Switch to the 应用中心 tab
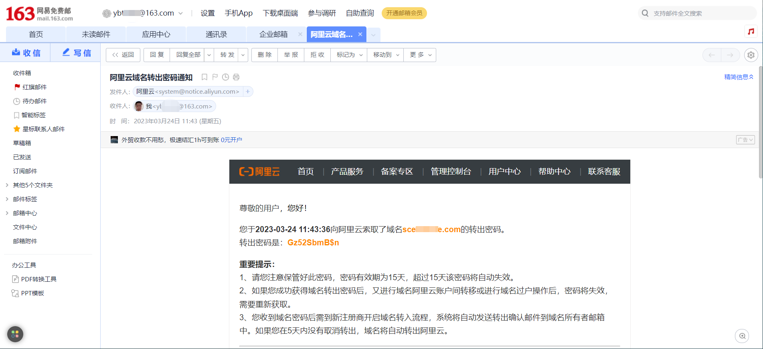This screenshot has width=763, height=349. click(x=156, y=34)
